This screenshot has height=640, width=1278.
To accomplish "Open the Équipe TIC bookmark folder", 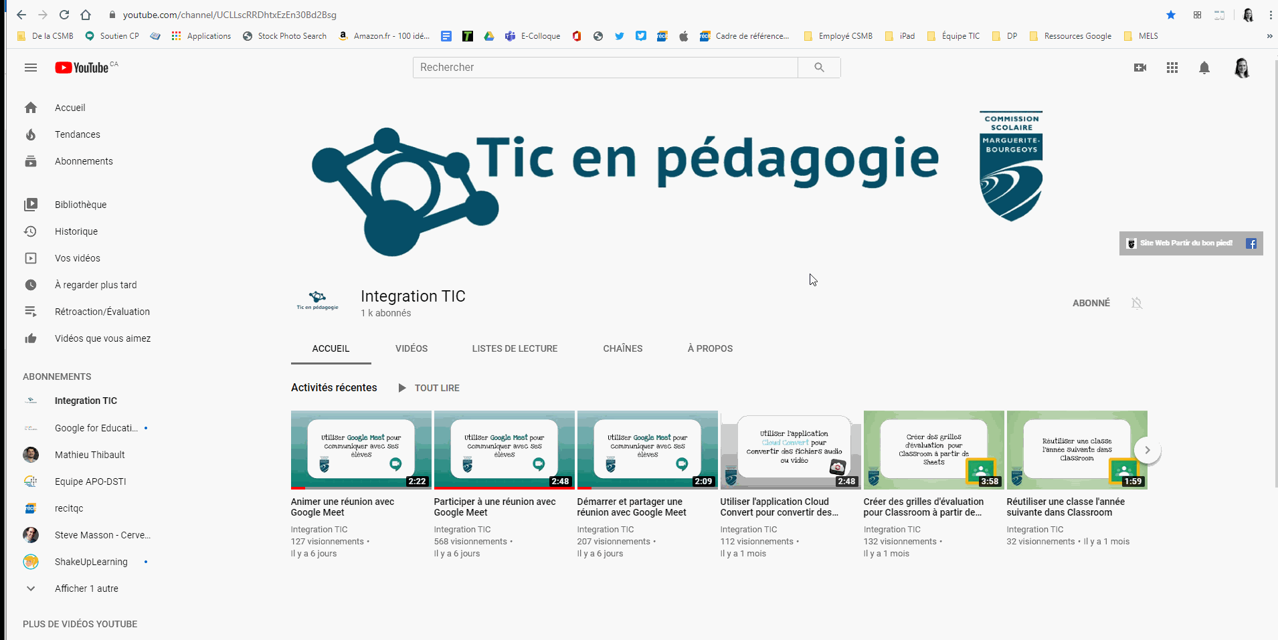I will coord(953,36).
